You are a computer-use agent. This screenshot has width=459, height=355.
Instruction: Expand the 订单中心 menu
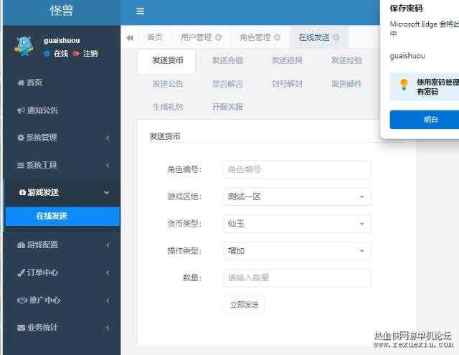62,273
